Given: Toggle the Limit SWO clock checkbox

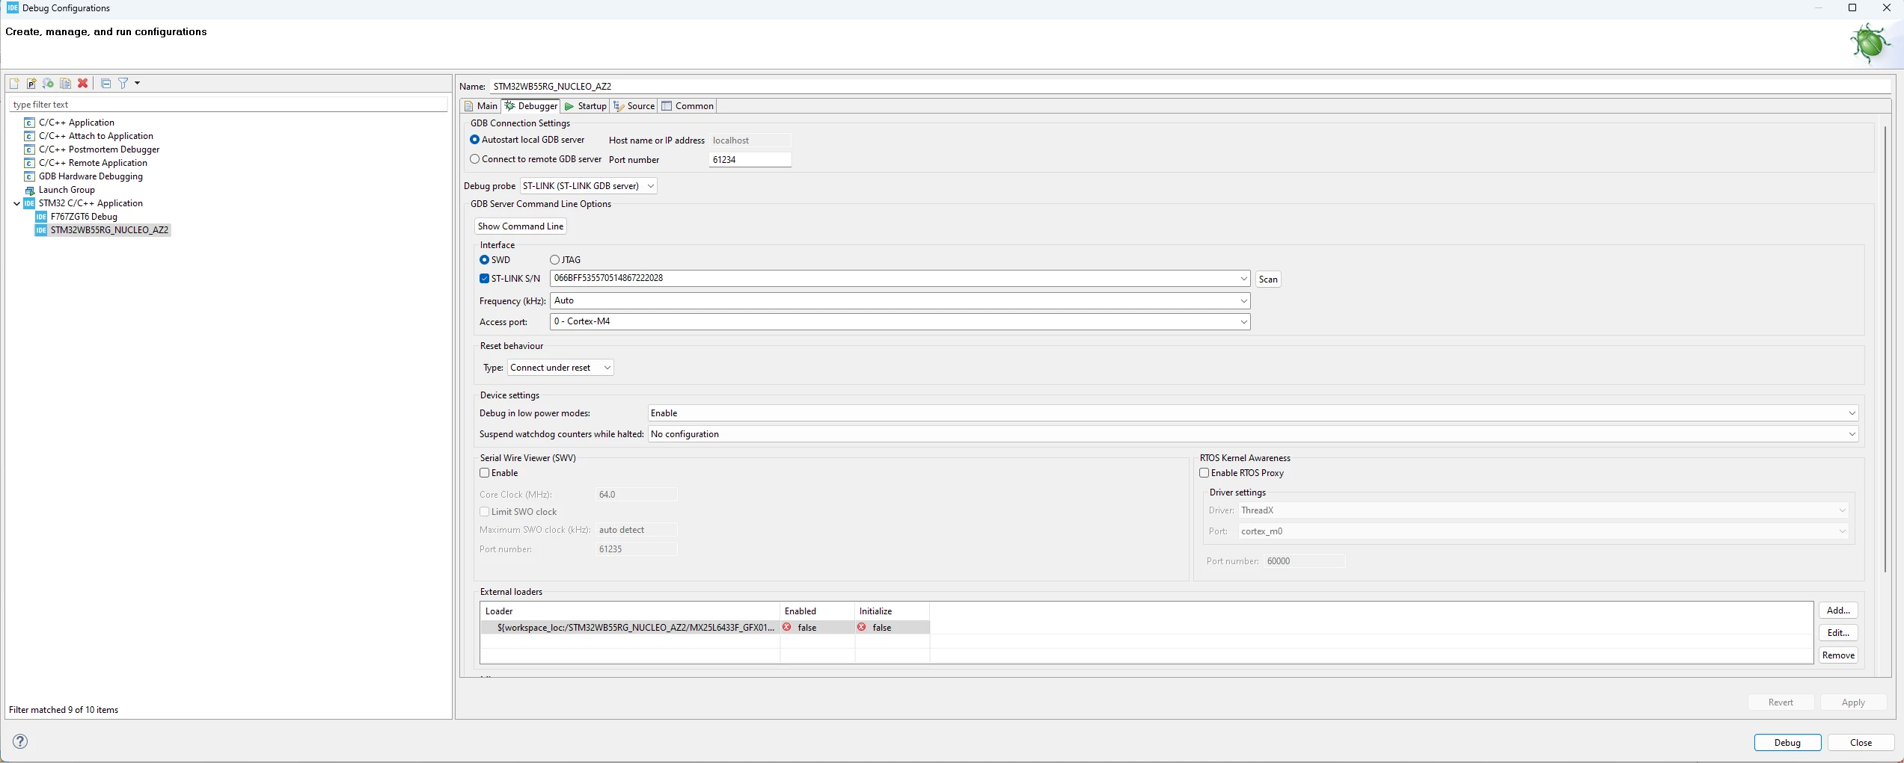Looking at the screenshot, I should tap(484, 512).
